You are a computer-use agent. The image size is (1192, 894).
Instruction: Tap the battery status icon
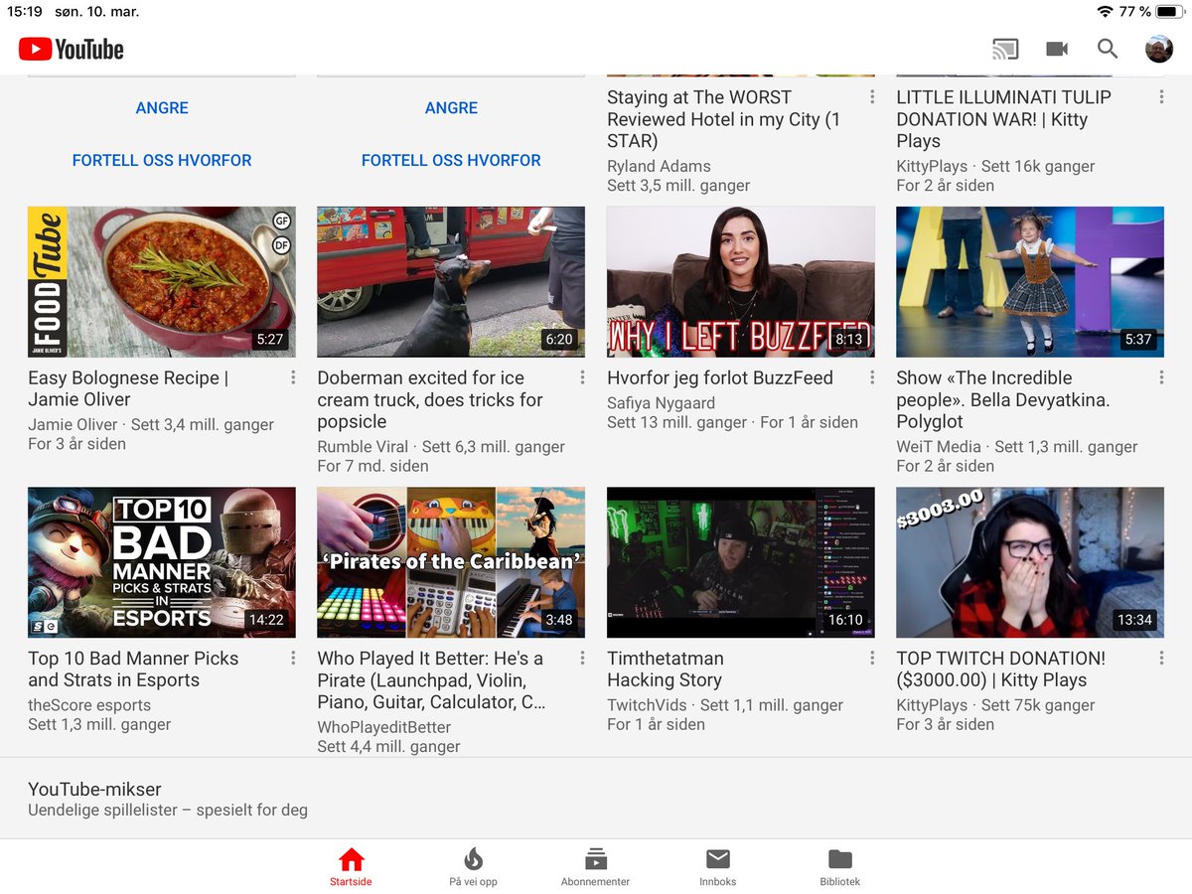[x=1168, y=12]
